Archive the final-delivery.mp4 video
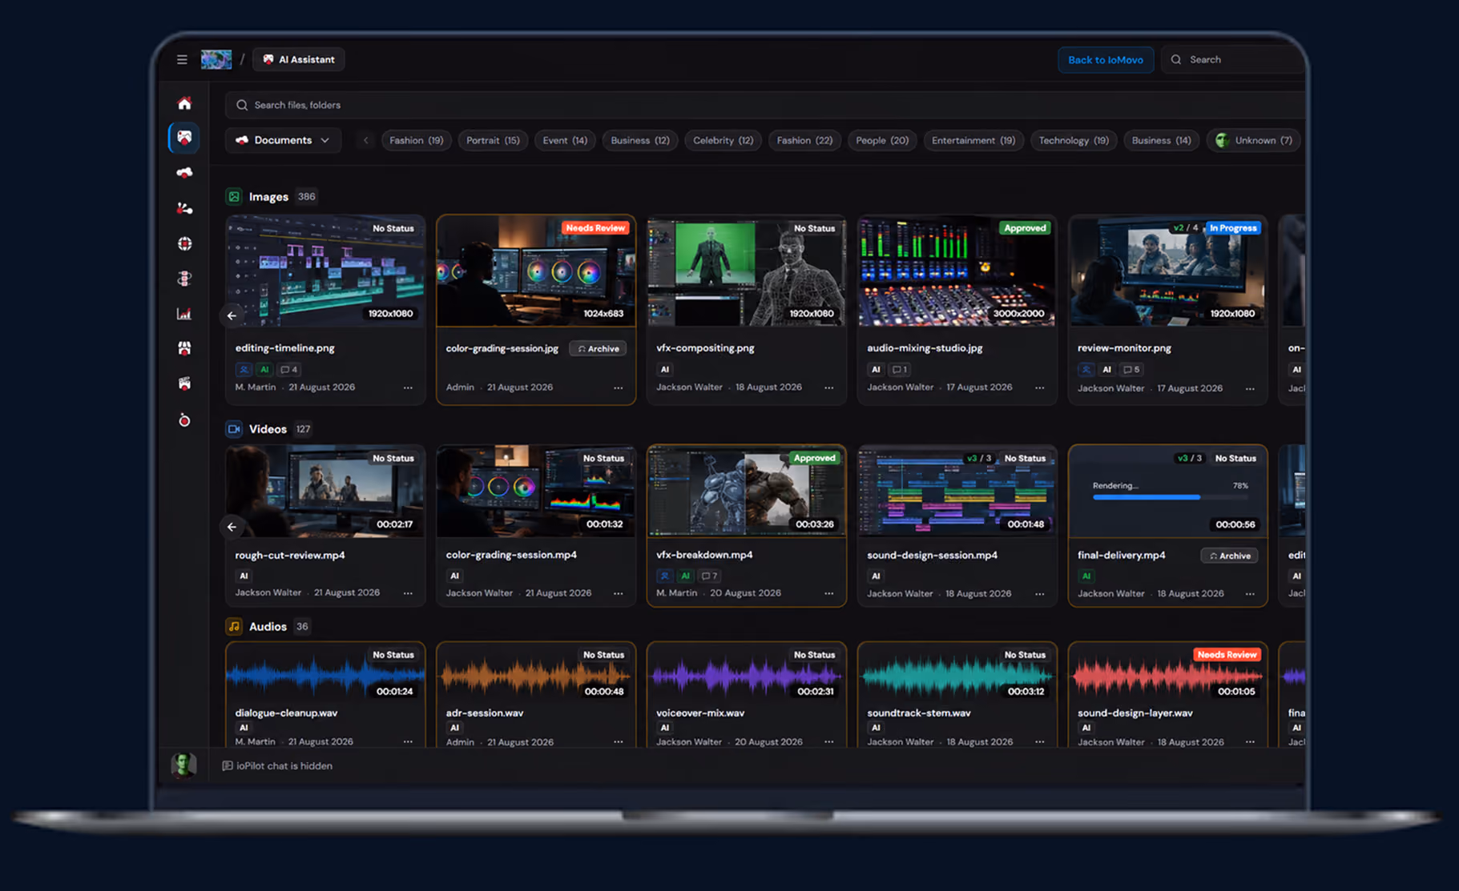Screen dimensions: 1459x891 [1230, 556]
